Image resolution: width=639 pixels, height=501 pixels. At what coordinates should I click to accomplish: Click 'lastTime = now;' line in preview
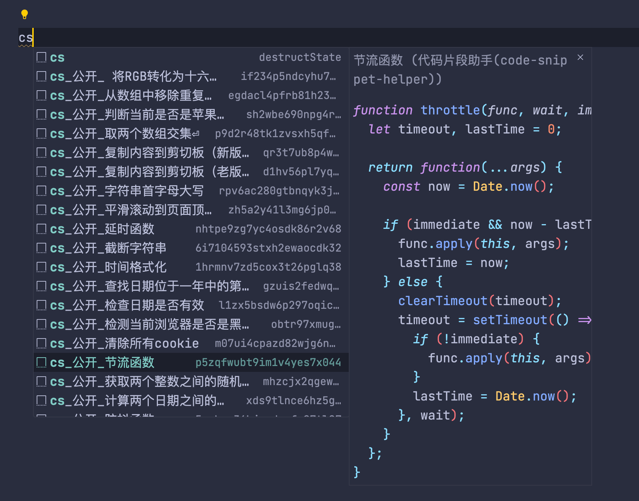tap(454, 263)
